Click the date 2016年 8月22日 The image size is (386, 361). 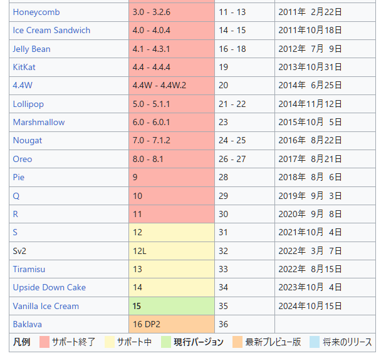pyautogui.click(x=310, y=140)
